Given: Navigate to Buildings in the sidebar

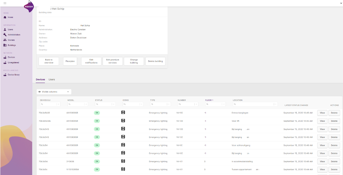Looking at the screenshot, I should [x=12, y=45].
